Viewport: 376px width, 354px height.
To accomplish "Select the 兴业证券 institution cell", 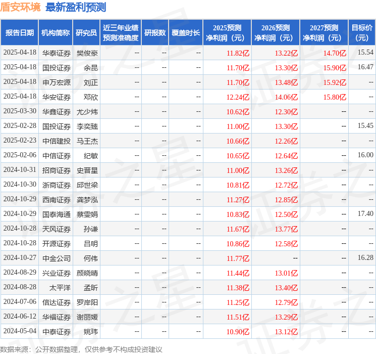I will 57,273.
